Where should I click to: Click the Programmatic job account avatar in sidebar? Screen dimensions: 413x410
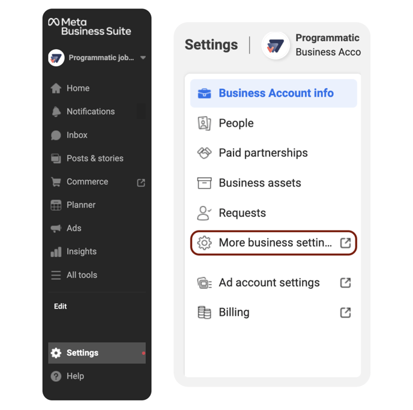(56, 58)
